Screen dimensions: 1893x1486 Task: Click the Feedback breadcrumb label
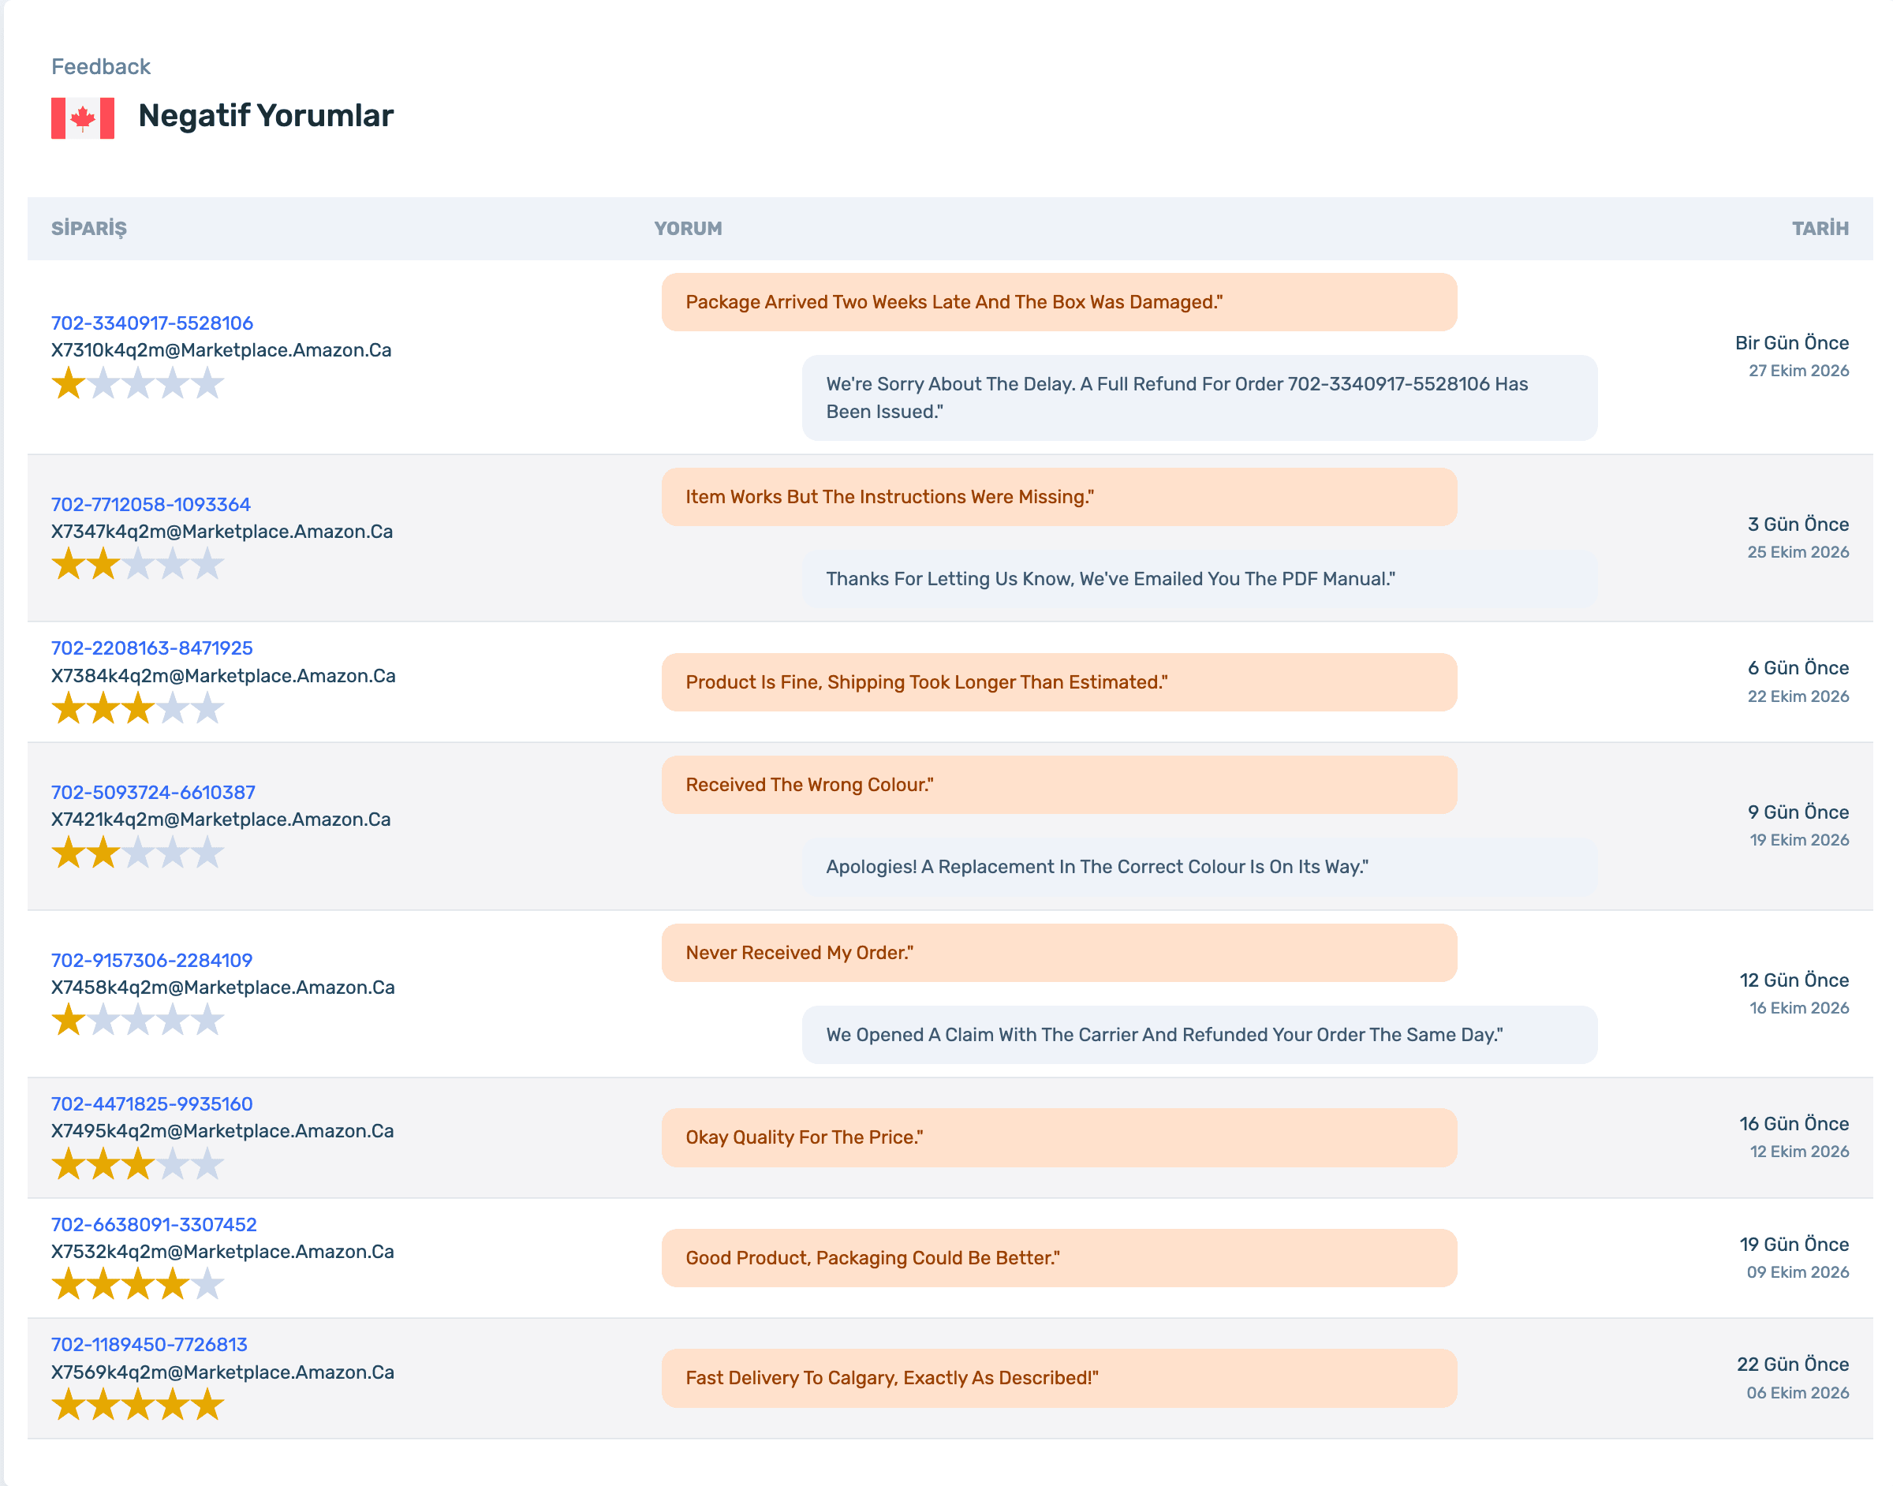pyautogui.click(x=101, y=67)
